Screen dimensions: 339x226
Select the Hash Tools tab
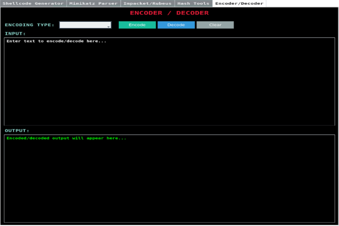[x=193, y=4]
